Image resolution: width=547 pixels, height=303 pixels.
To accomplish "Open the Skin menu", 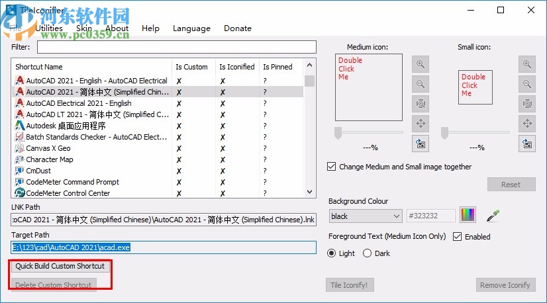I will pos(84,28).
